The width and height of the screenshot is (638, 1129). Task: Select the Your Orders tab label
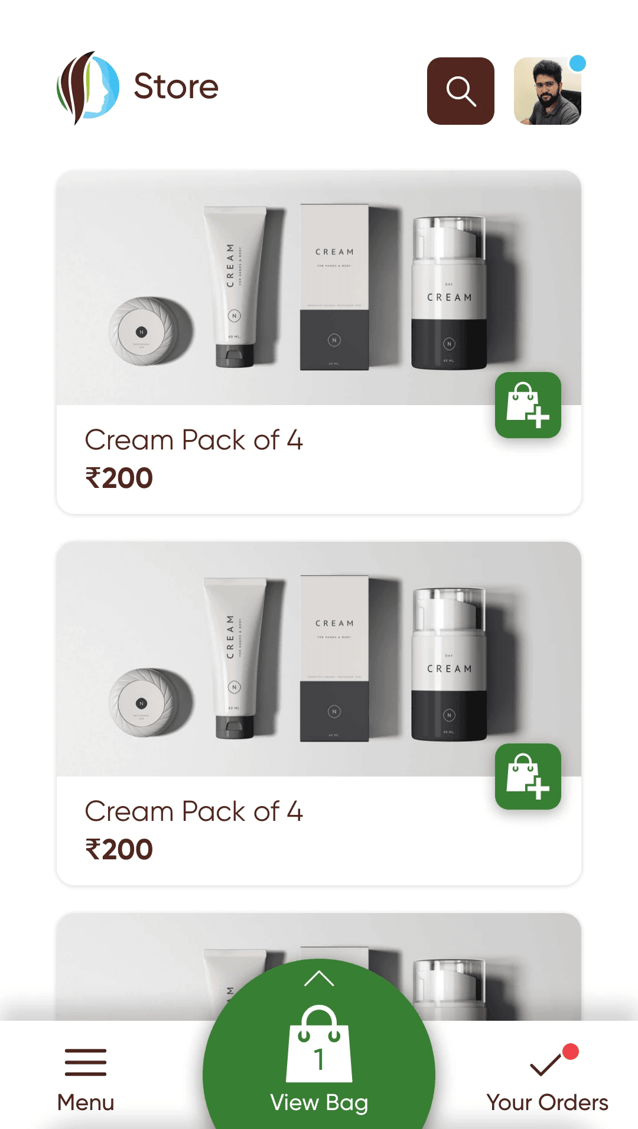(548, 1102)
